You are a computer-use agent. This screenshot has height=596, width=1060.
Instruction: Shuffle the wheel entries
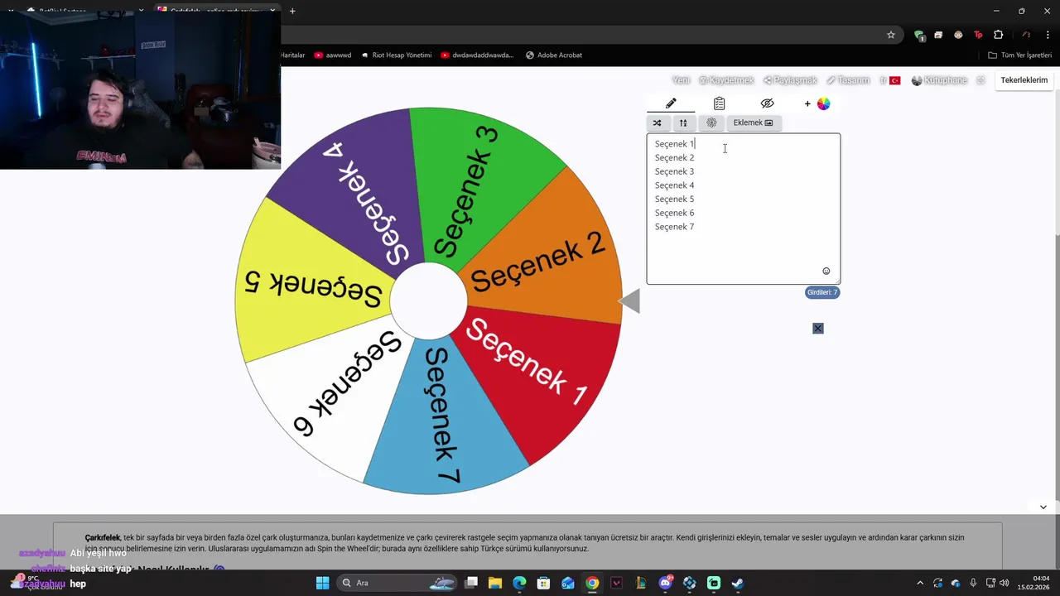(x=658, y=123)
